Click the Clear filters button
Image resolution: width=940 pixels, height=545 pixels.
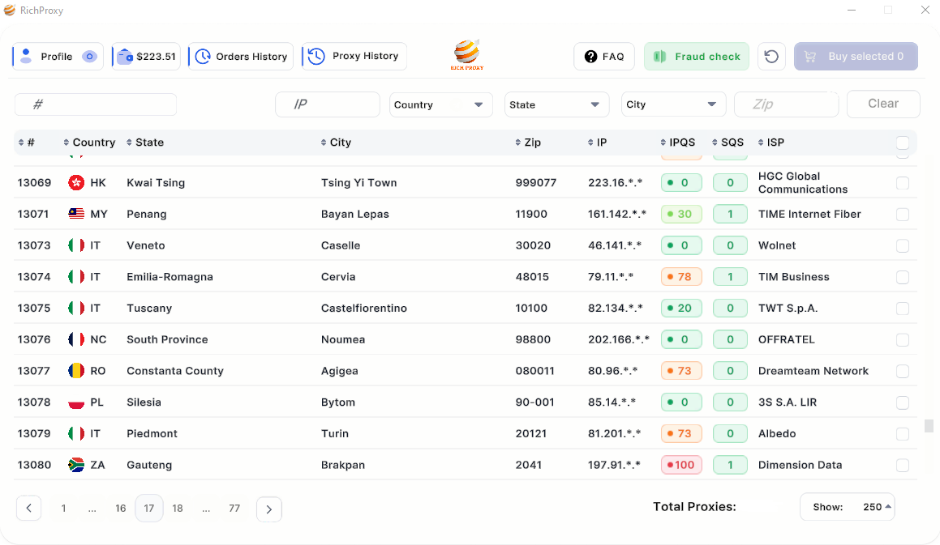click(882, 104)
